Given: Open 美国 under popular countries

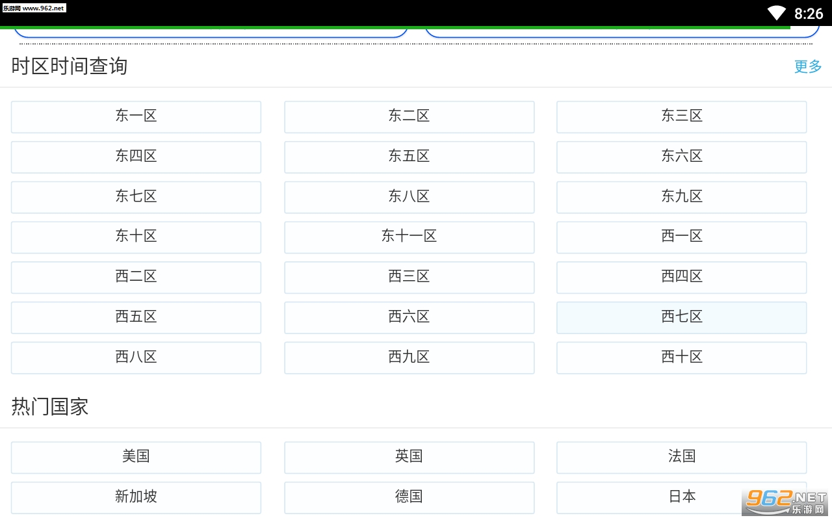Looking at the screenshot, I should click(x=136, y=457).
